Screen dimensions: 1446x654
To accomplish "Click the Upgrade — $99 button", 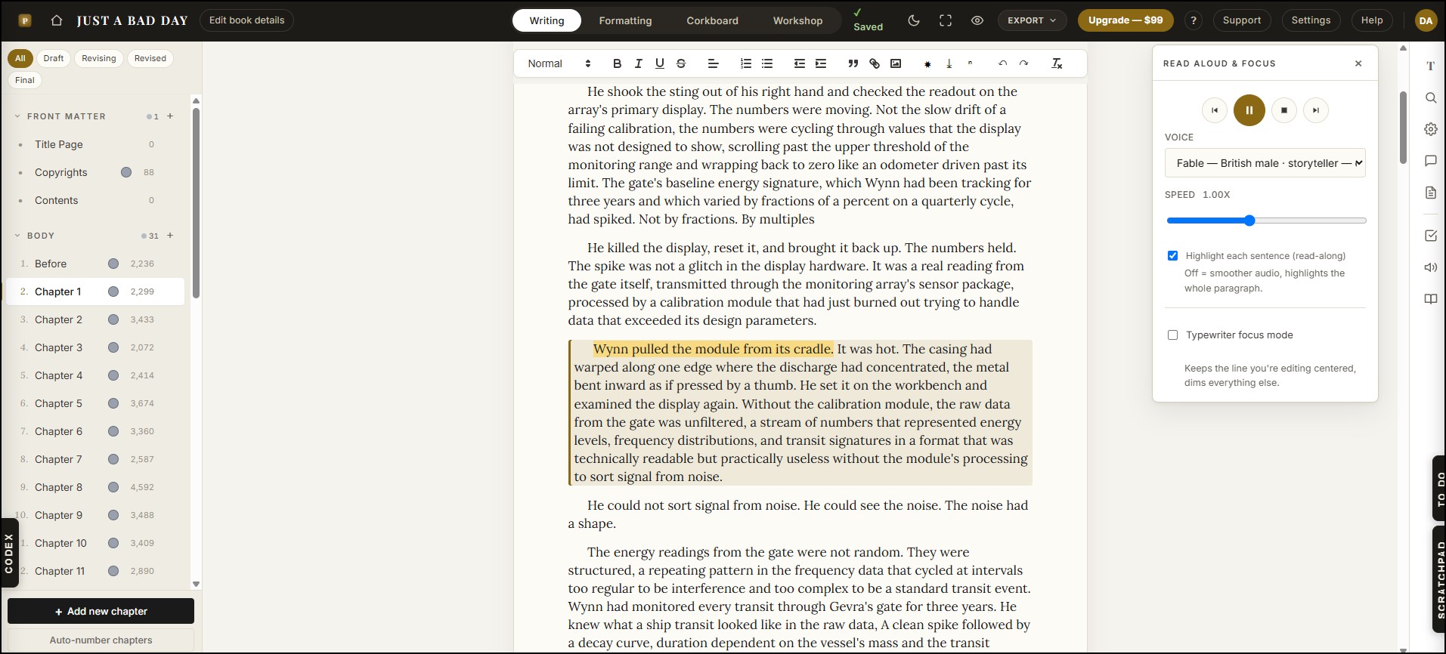I will [1126, 20].
